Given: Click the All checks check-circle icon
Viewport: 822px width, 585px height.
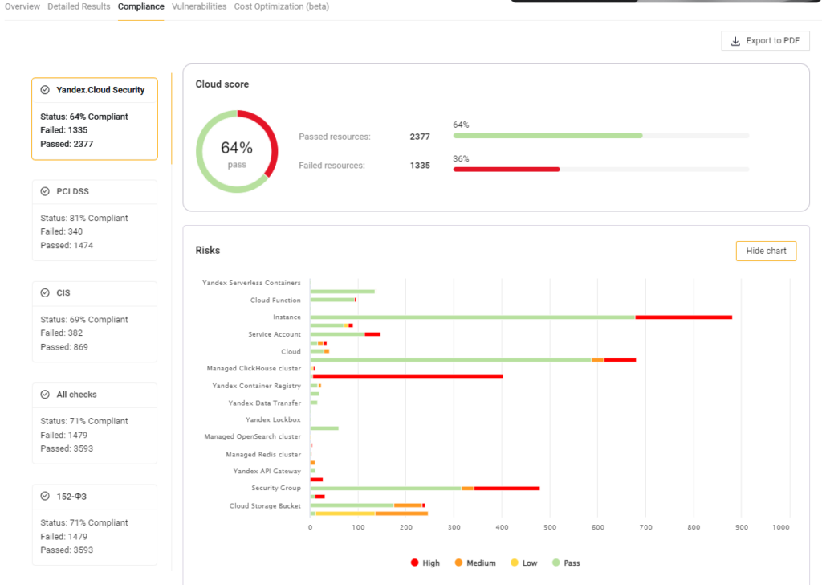Looking at the screenshot, I should [x=45, y=395].
